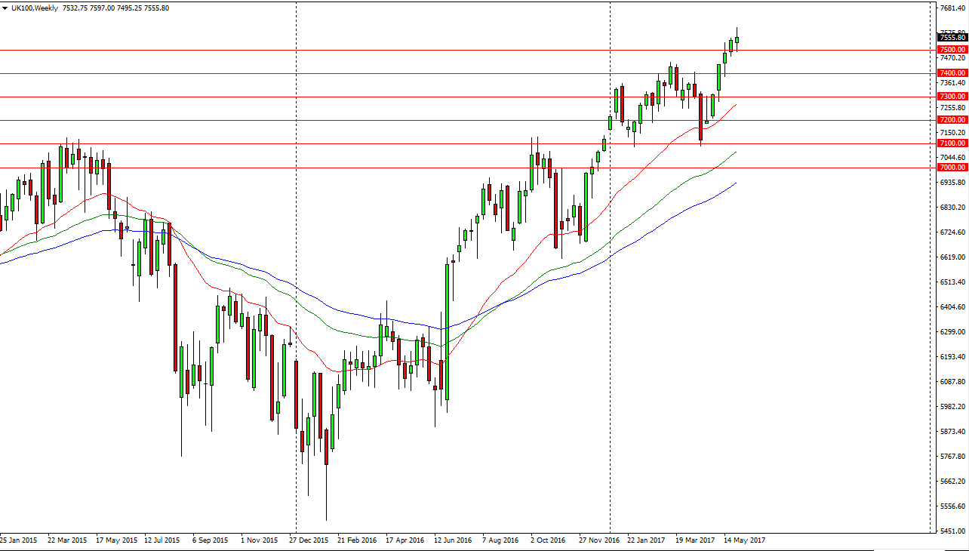Click the 22 Mar 2015 date label
Image resolution: width=969 pixels, height=551 pixels.
pyautogui.click(x=68, y=540)
